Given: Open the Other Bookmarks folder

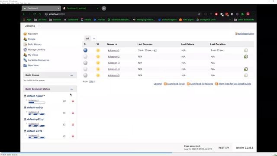Looking at the screenshot, I should (244, 19).
